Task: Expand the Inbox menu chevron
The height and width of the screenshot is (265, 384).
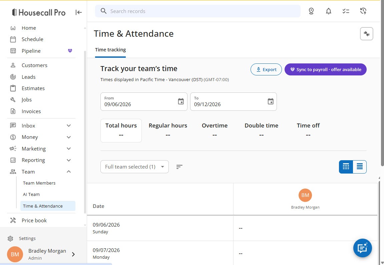Action: [69, 125]
